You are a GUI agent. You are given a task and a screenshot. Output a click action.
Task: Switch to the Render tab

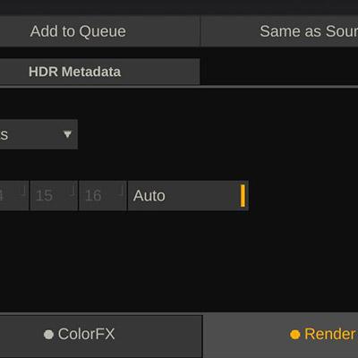point(281,335)
